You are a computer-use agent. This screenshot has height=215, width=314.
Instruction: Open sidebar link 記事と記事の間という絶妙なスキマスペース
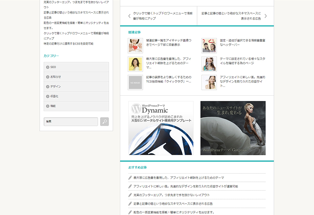(x=76, y=15)
